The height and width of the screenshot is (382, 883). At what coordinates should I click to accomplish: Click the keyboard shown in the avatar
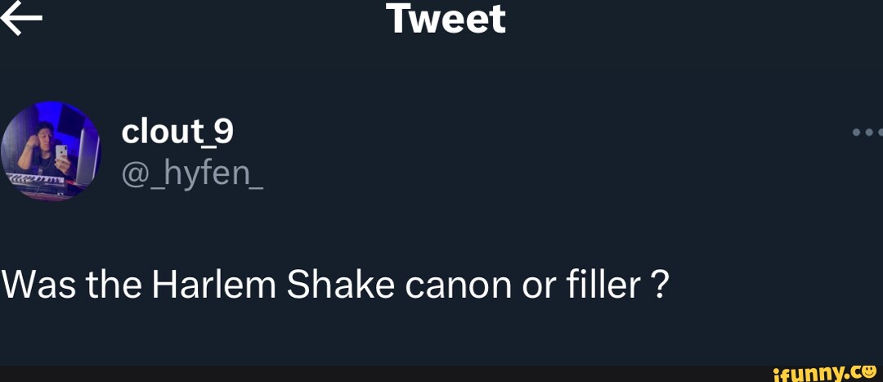point(34,179)
